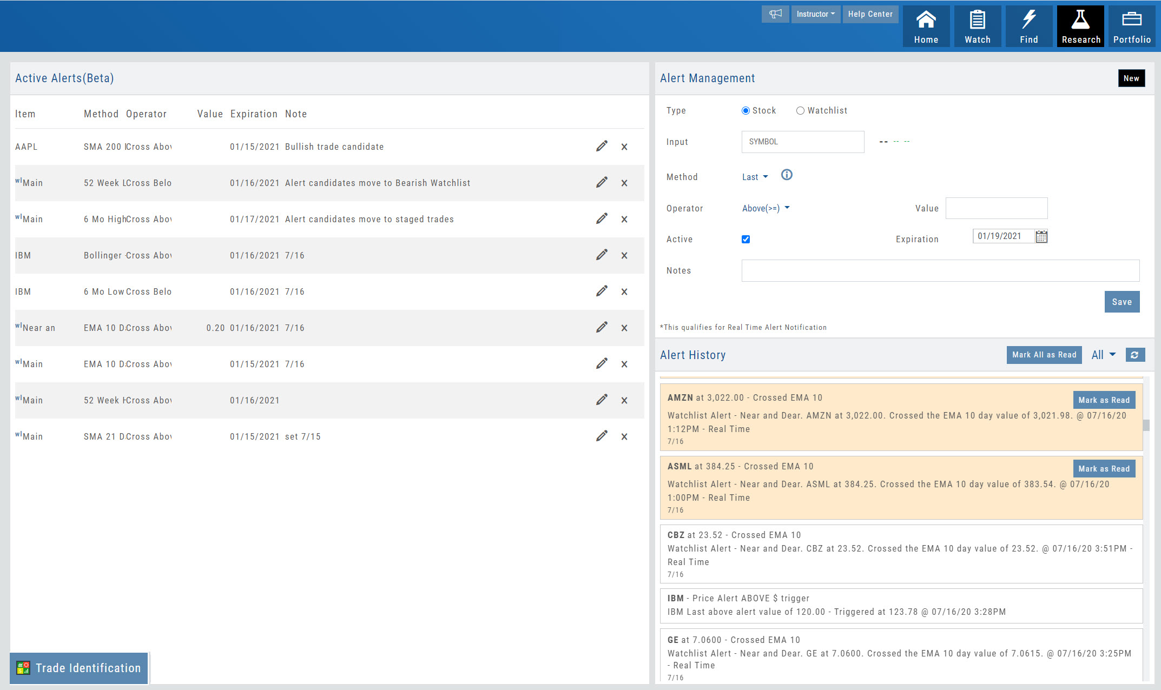Edit the Bearish Watchlist alert row

coord(602,183)
